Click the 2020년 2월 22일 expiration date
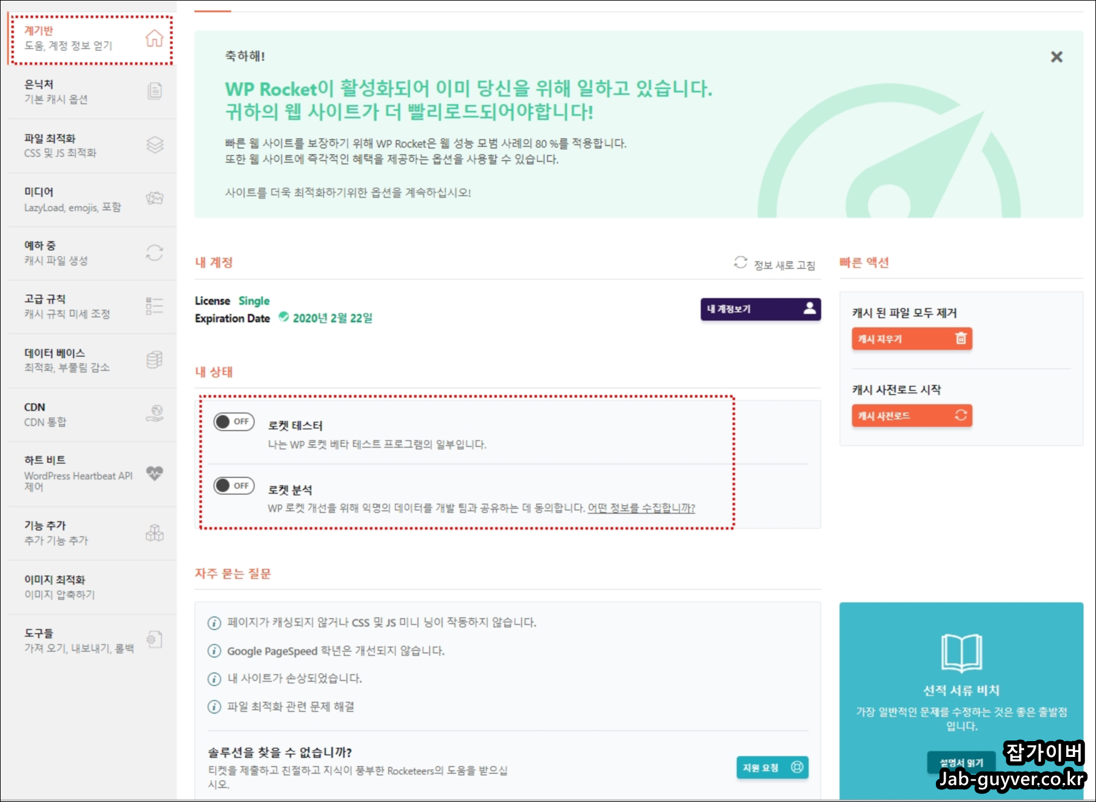Viewport: 1096px width, 802px height. point(332,318)
